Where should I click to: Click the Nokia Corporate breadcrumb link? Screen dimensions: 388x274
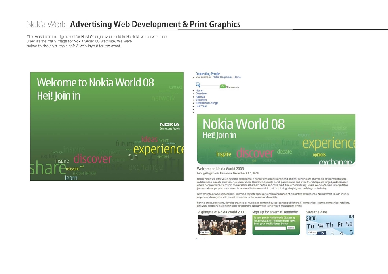click(222, 77)
